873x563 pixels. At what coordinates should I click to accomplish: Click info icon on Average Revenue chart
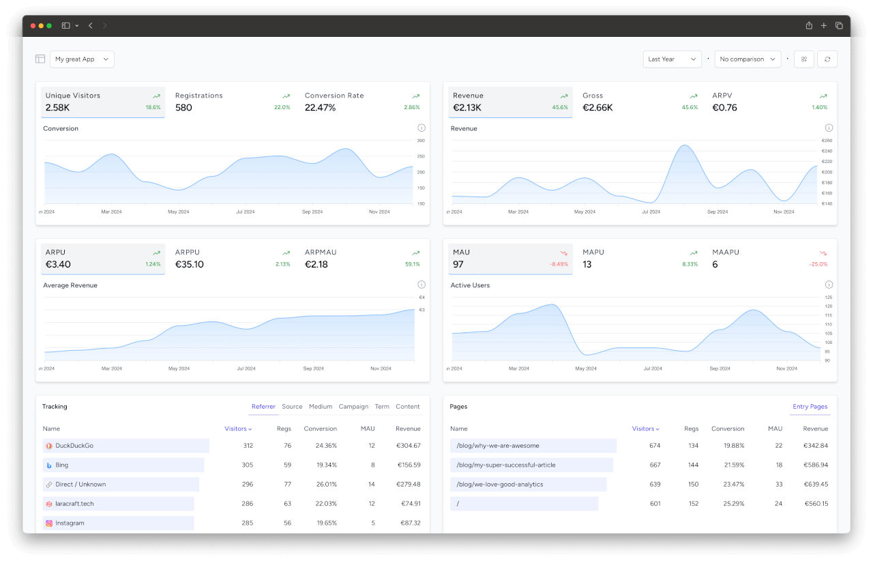[421, 285]
